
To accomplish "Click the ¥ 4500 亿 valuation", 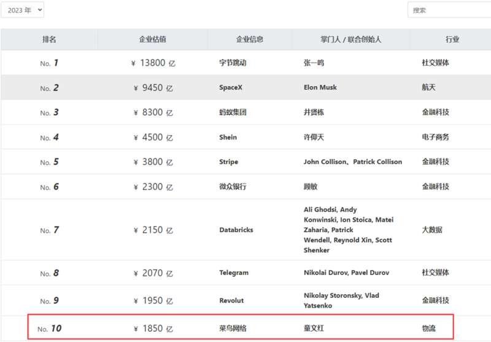I will point(153,138).
